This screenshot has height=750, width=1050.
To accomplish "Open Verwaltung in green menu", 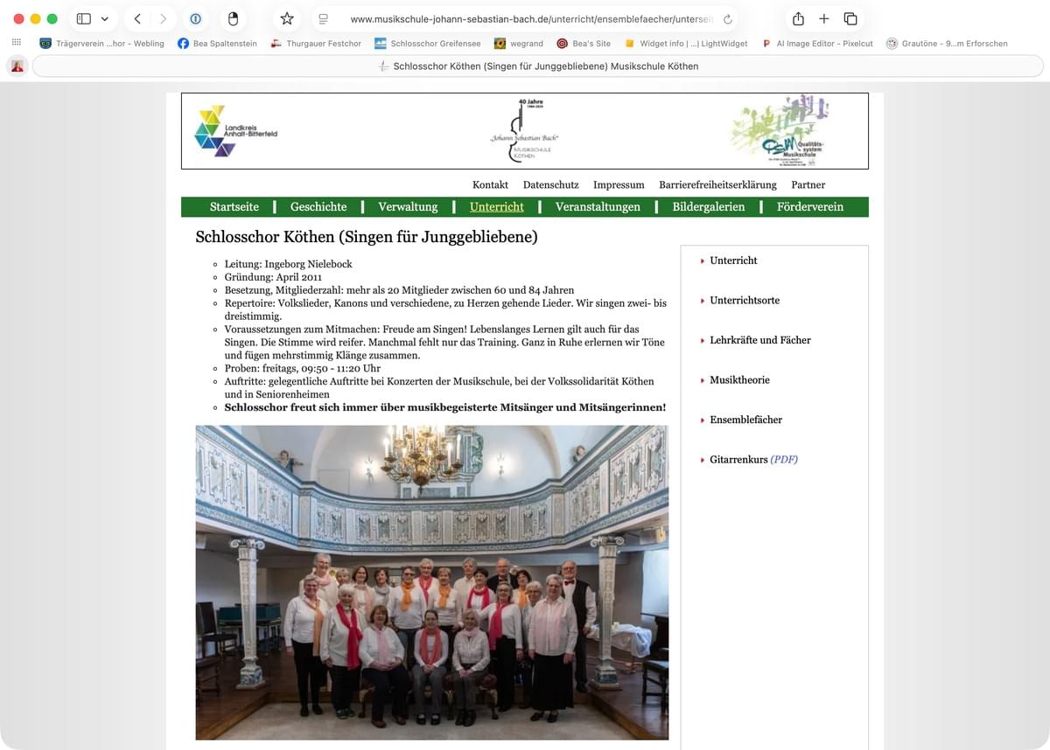I will (x=408, y=207).
